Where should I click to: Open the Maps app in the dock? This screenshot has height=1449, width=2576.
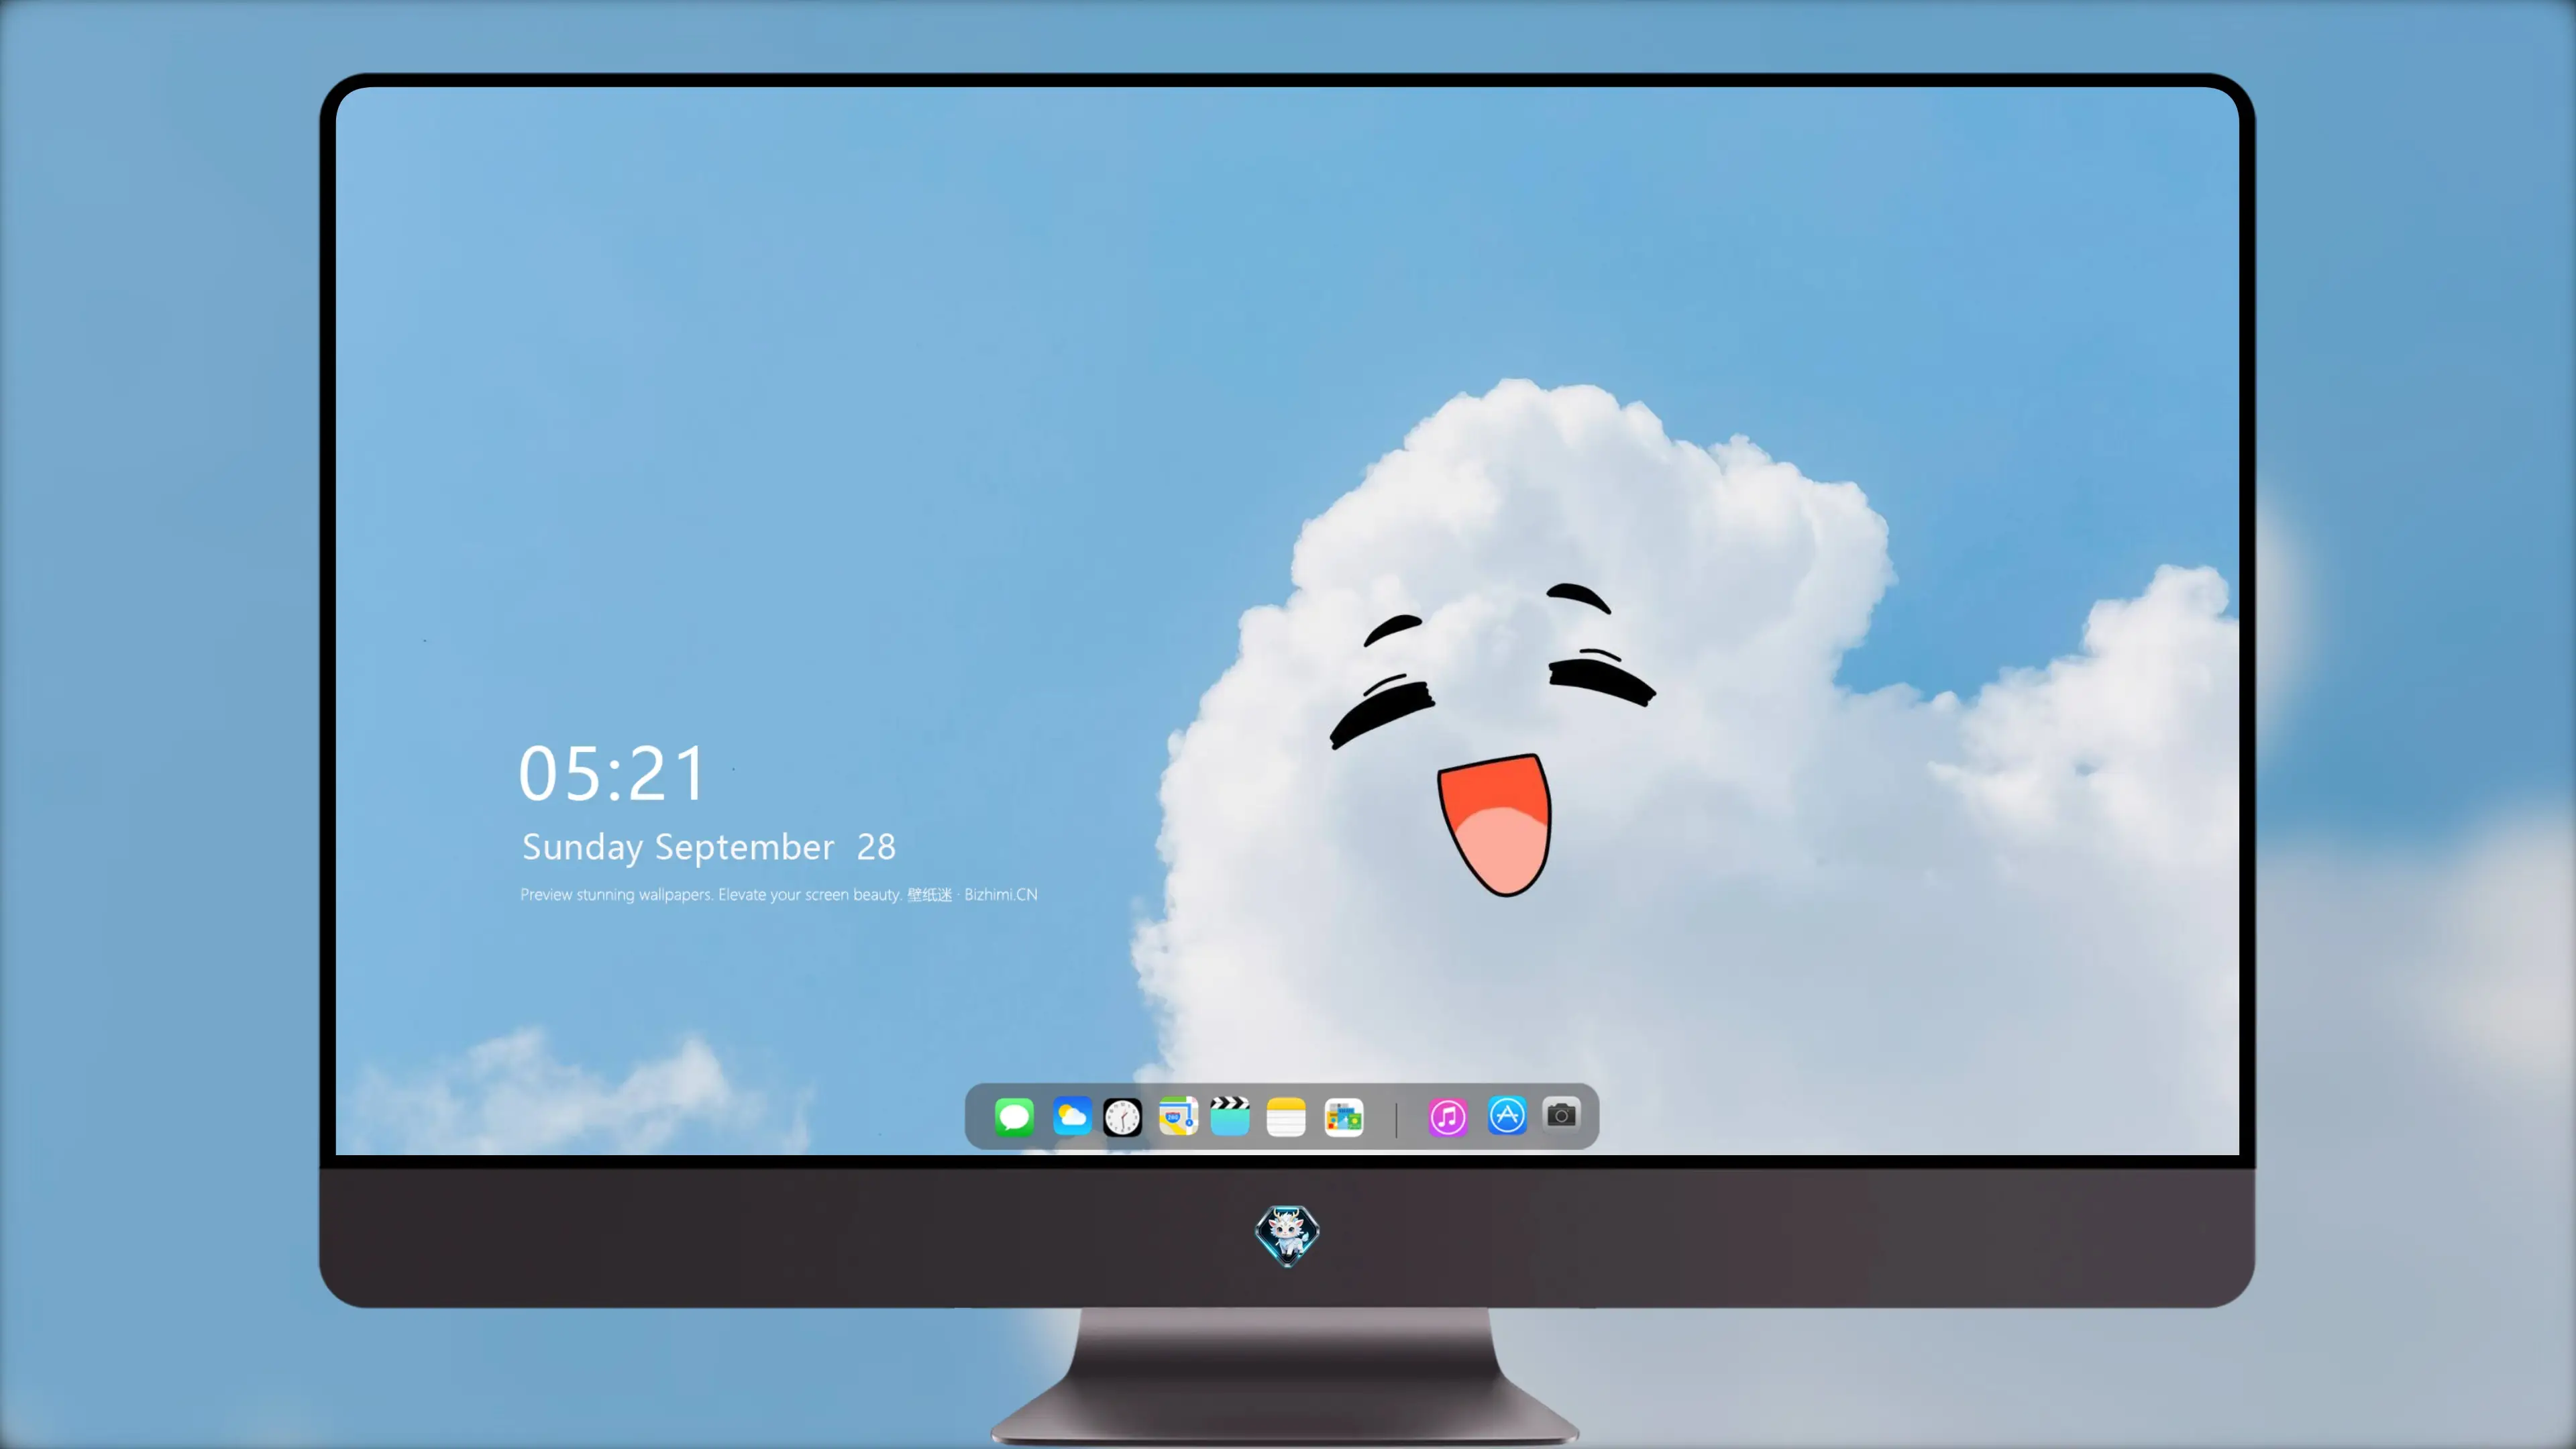tap(1178, 1116)
